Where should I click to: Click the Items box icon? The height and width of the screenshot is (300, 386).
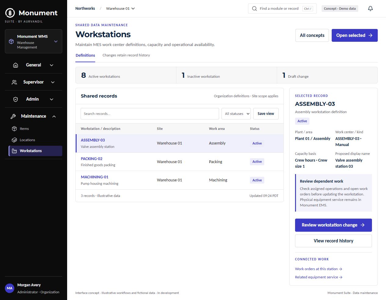coord(14,129)
